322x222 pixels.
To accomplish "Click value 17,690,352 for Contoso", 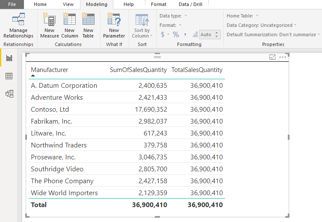I will pos(151,109).
